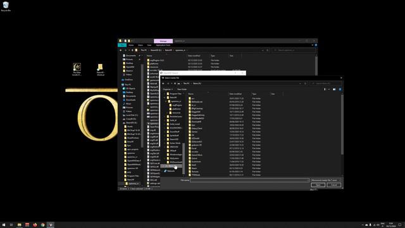Open view options arrow in file dialog
The image size is (405, 228).
pyautogui.click(x=329, y=89)
